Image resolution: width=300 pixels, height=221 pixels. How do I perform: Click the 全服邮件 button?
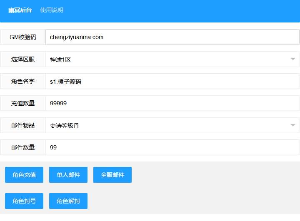click(x=112, y=175)
